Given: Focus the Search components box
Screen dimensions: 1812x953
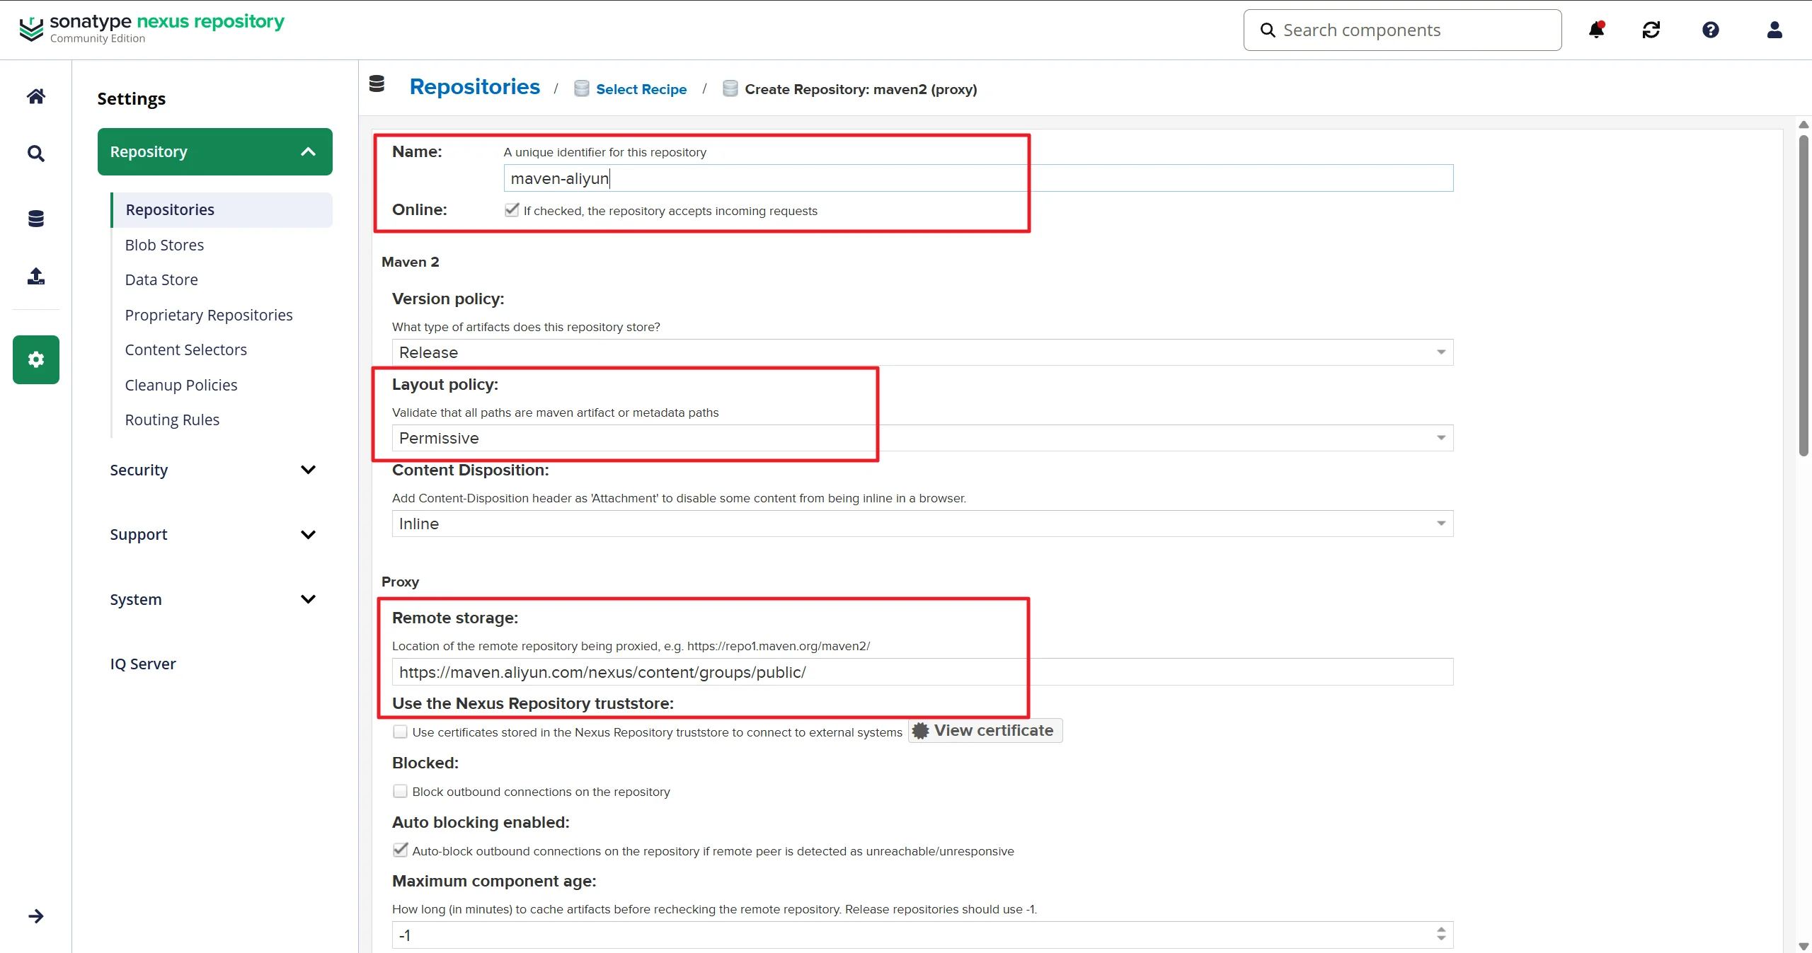Looking at the screenshot, I should 1402,30.
